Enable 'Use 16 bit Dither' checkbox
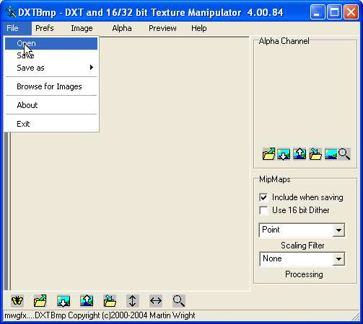363x324 pixels. (x=263, y=210)
